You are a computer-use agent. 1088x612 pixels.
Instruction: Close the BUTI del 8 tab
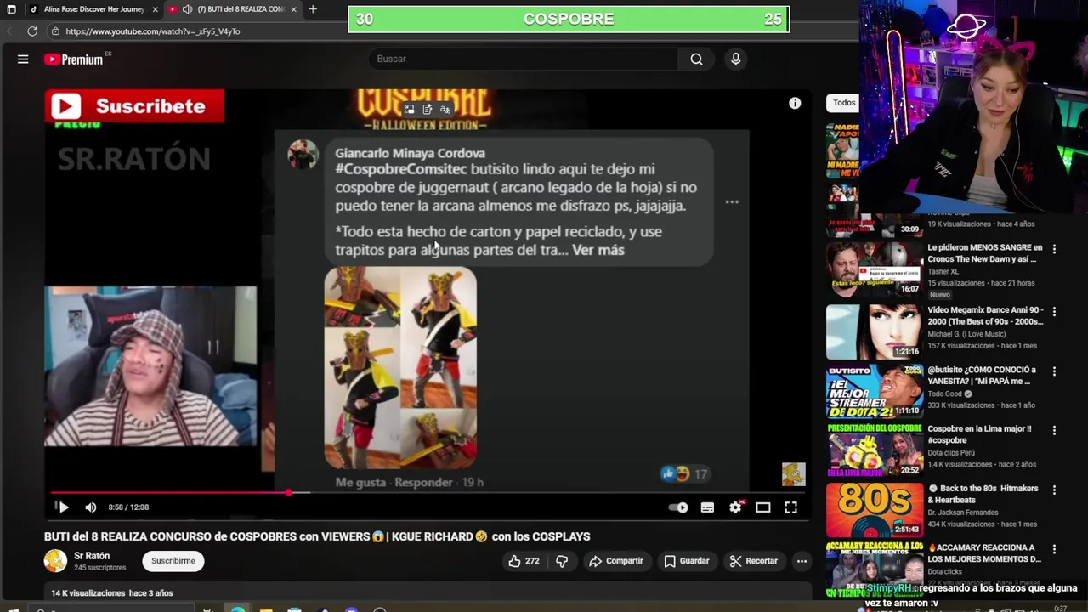[x=293, y=9]
